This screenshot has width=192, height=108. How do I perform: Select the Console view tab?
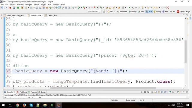click(10, 92)
